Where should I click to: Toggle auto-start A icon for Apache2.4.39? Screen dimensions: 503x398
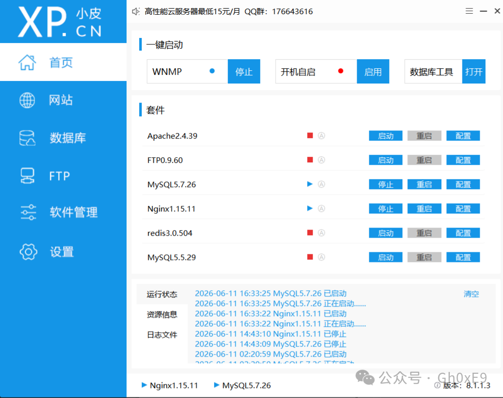(x=321, y=136)
